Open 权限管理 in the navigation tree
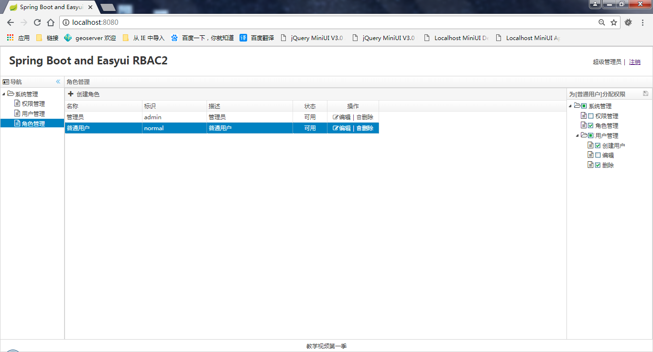This screenshot has width=653, height=352. [x=33, y=104]
